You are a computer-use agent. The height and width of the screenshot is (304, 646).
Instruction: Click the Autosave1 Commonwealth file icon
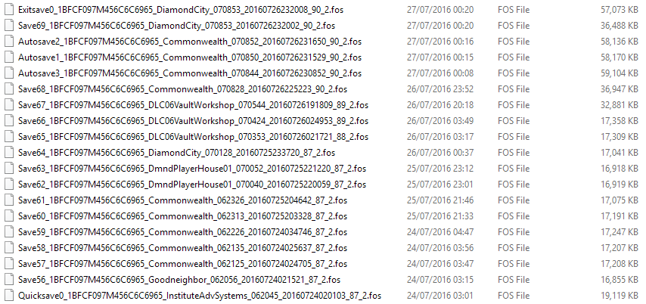[8, 57]
